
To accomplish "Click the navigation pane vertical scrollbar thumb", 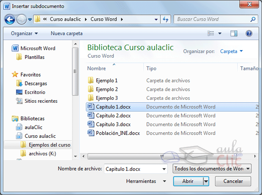I will pyautogui.click(x=75, y=72).
